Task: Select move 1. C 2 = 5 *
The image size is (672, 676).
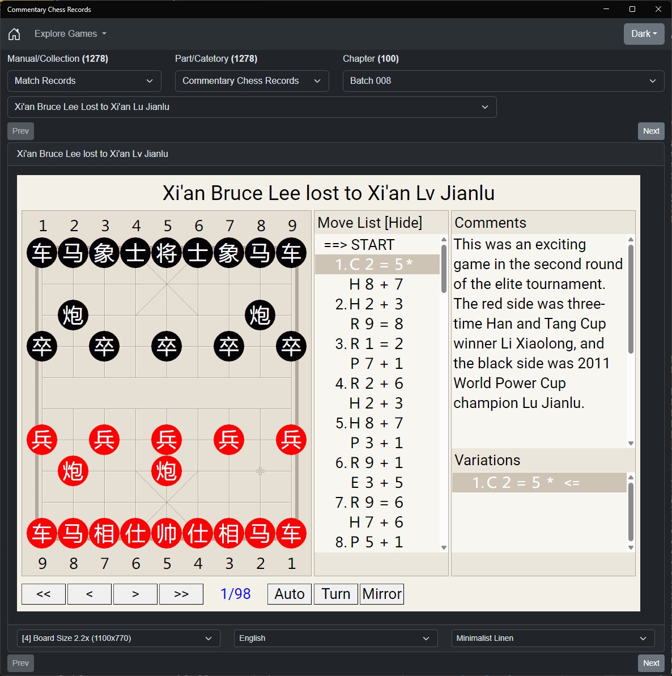Action: (x=377, y=264)
